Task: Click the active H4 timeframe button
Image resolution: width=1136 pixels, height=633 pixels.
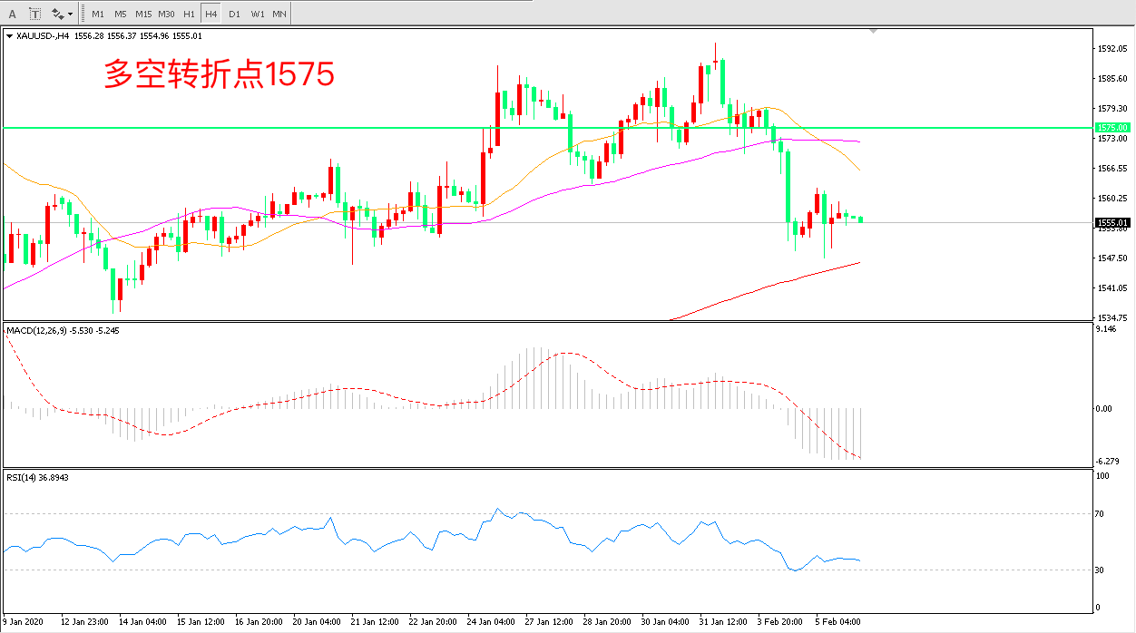Action: tap(211, 14)
